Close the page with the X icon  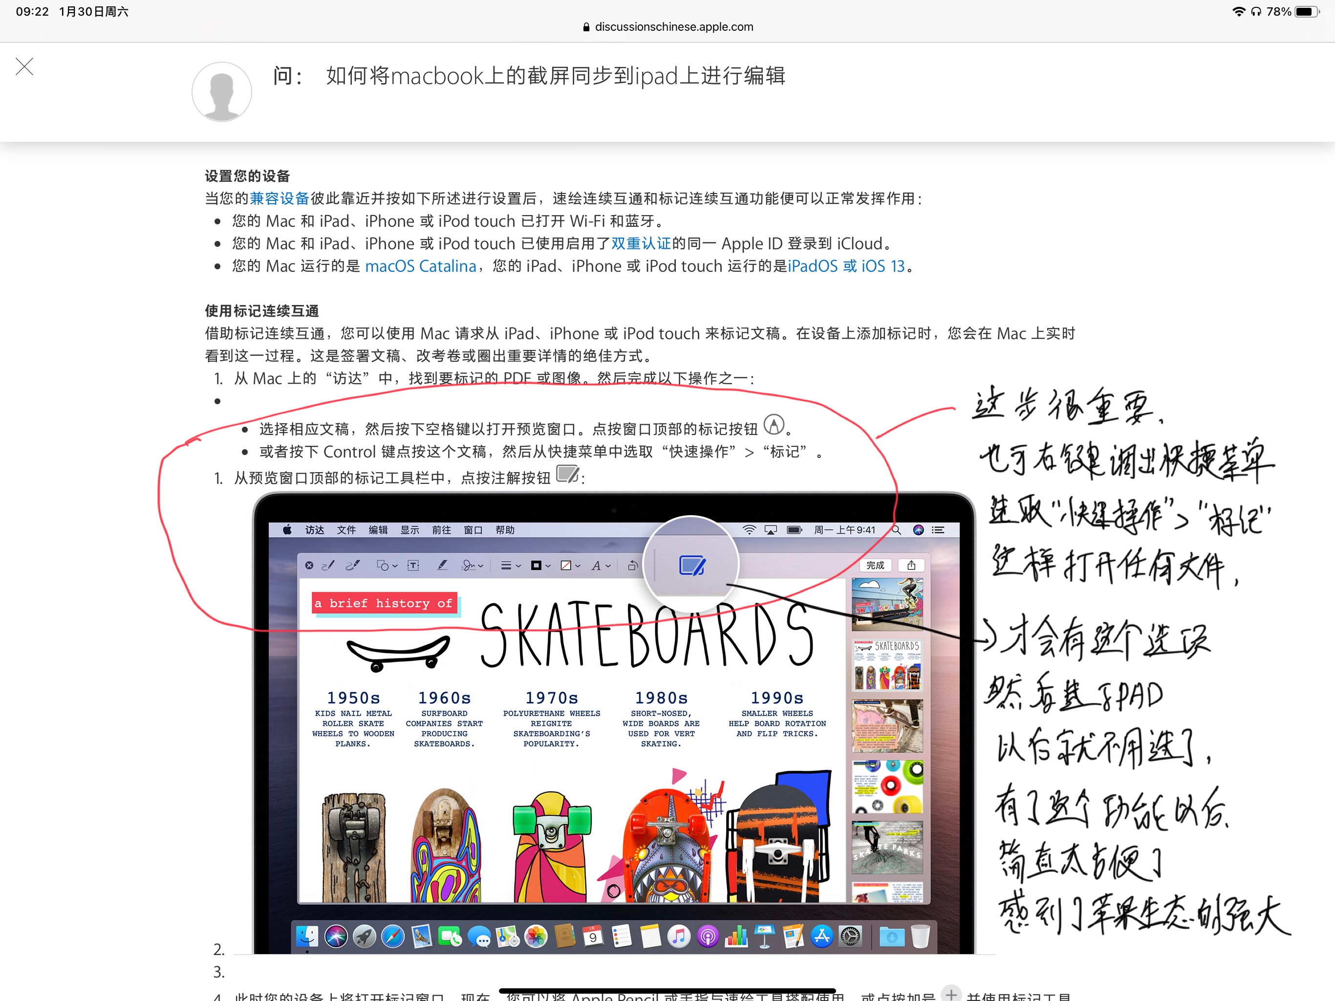tap(25, 66)
